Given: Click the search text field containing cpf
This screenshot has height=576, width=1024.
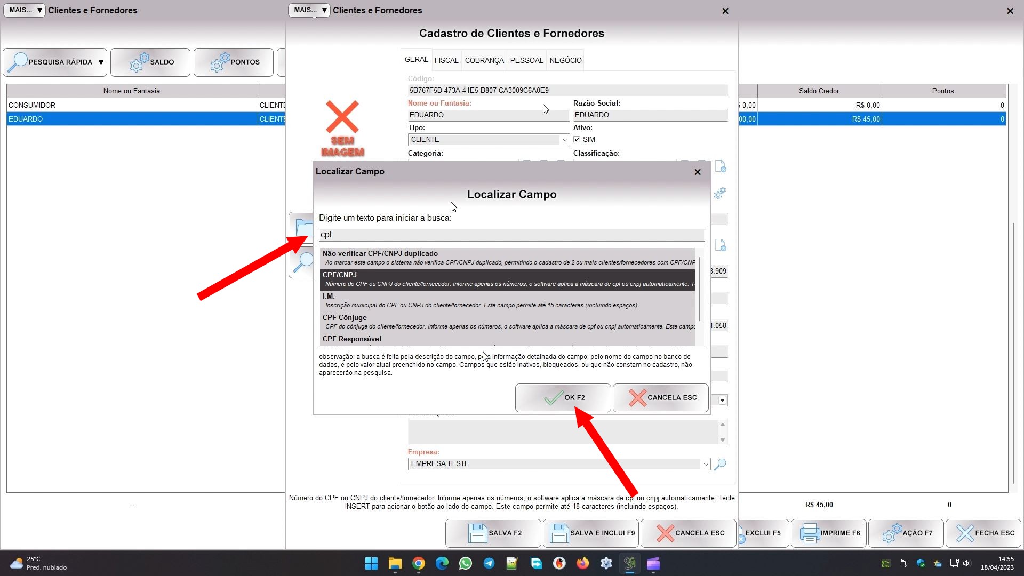Looking at the screenshot, I should pyautogui.click(x=511, y=235).
